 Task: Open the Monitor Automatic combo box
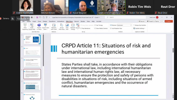click(x=124, y=25)
